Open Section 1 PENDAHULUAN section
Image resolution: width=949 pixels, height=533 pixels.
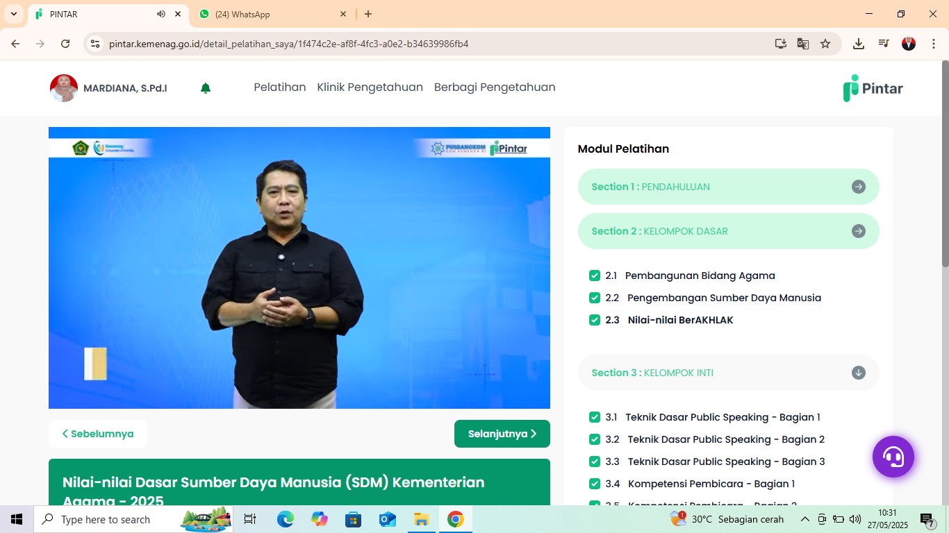tap(728, 187)
